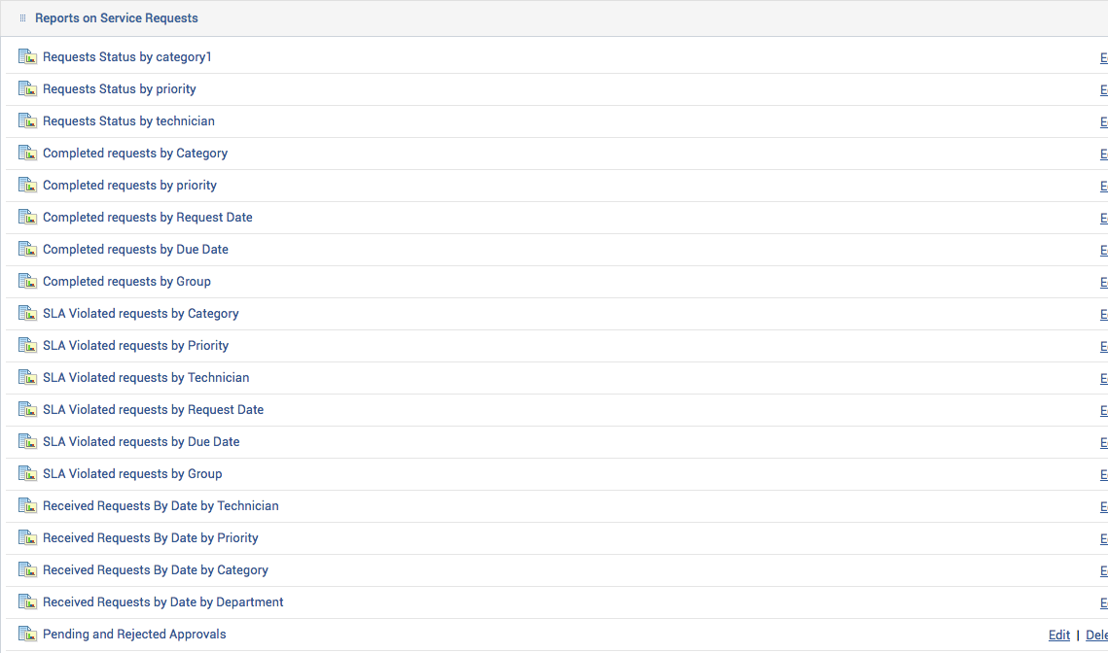Open Received Requests By Date by Priority report
The image size is (1108, 653).
coord(151,538)
